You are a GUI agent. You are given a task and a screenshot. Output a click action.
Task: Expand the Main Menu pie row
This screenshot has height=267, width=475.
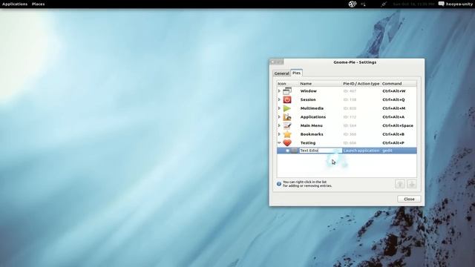coord(279,125)
